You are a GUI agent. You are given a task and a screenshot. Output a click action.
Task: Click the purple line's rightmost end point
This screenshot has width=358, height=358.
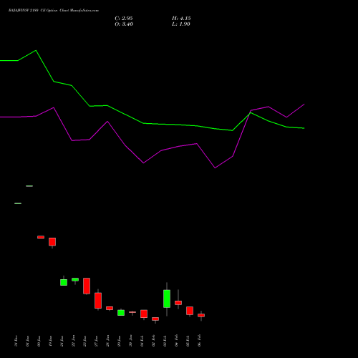click(x=304, y=105)
